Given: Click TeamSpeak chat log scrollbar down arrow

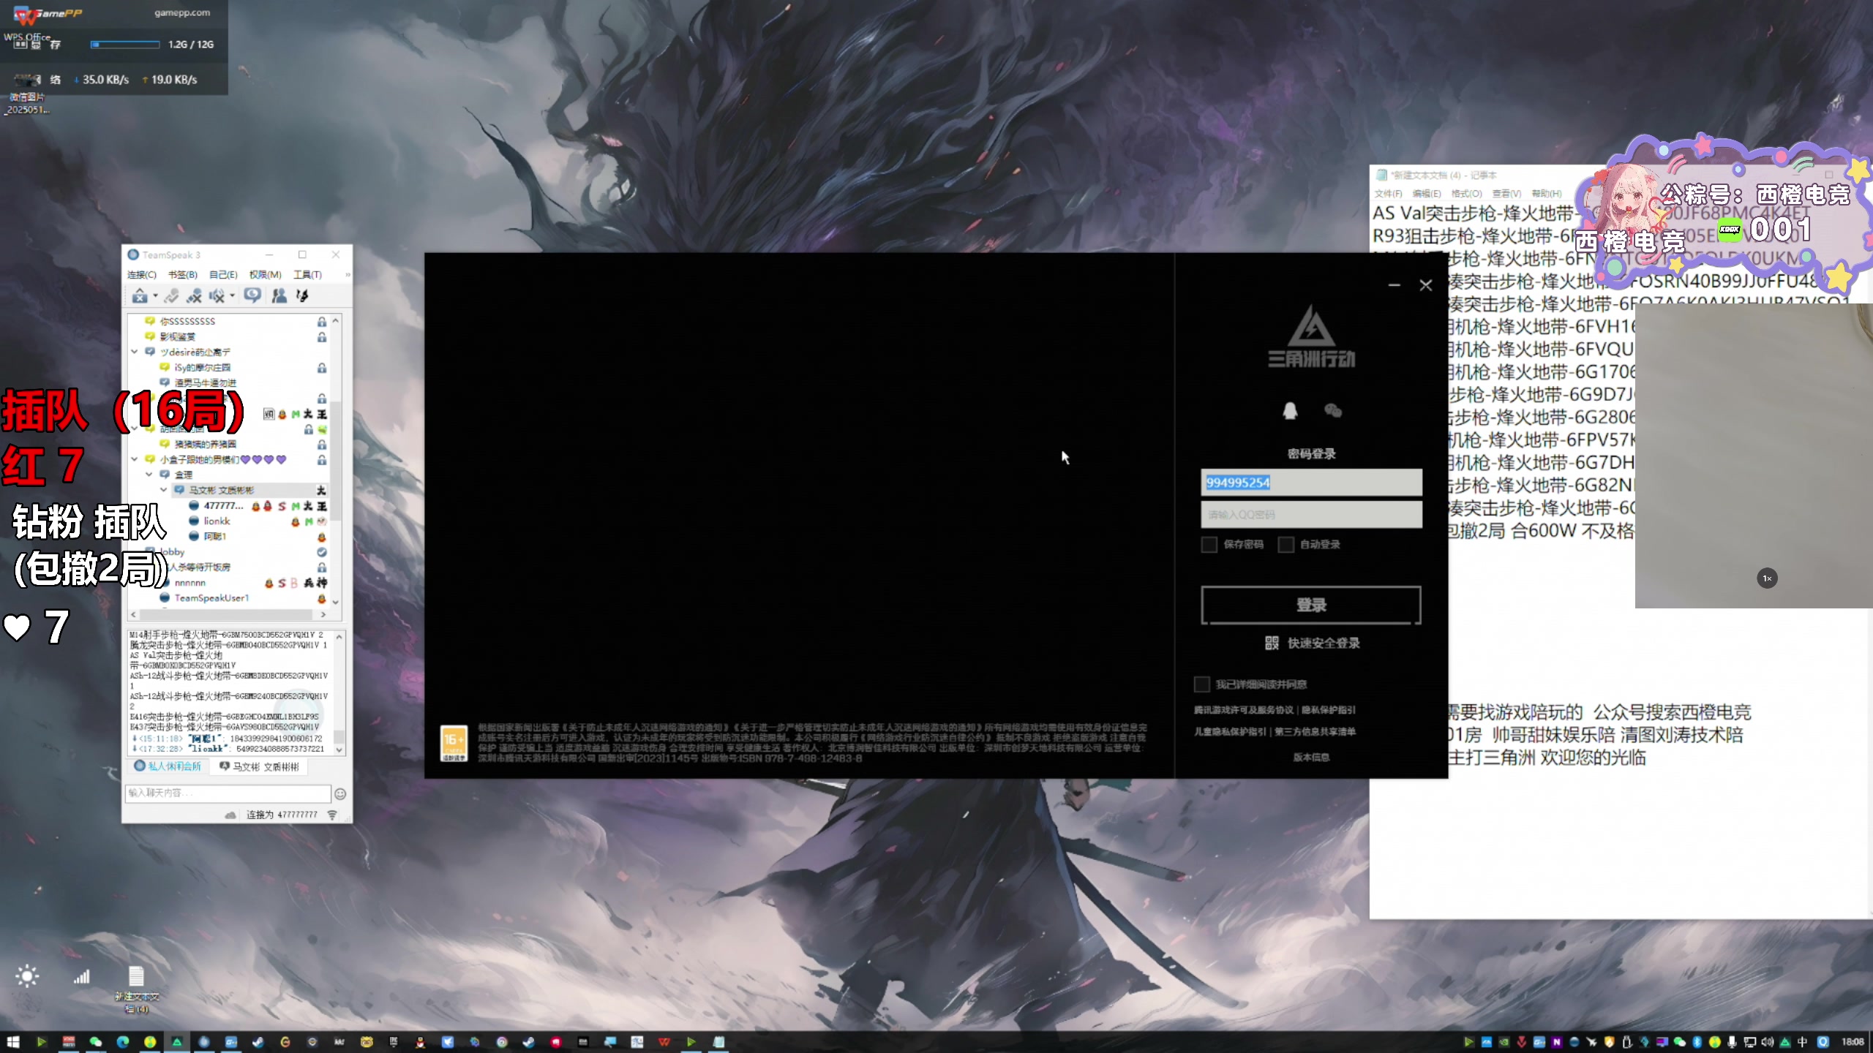Looking at the screenshot, I should coord(339,750).
